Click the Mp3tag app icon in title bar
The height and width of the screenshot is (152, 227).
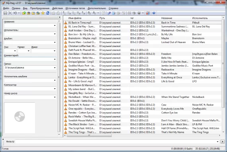point(3,3)
